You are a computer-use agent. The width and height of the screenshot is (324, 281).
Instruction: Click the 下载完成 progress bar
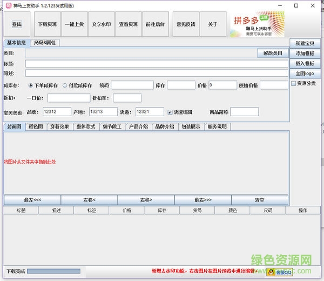tap(53, 271)
